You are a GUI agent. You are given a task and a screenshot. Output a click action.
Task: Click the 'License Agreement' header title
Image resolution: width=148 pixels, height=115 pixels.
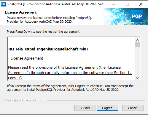(21, 12)
